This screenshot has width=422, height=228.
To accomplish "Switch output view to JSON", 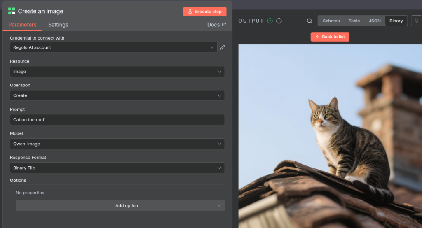I will (x=375, y=21).
